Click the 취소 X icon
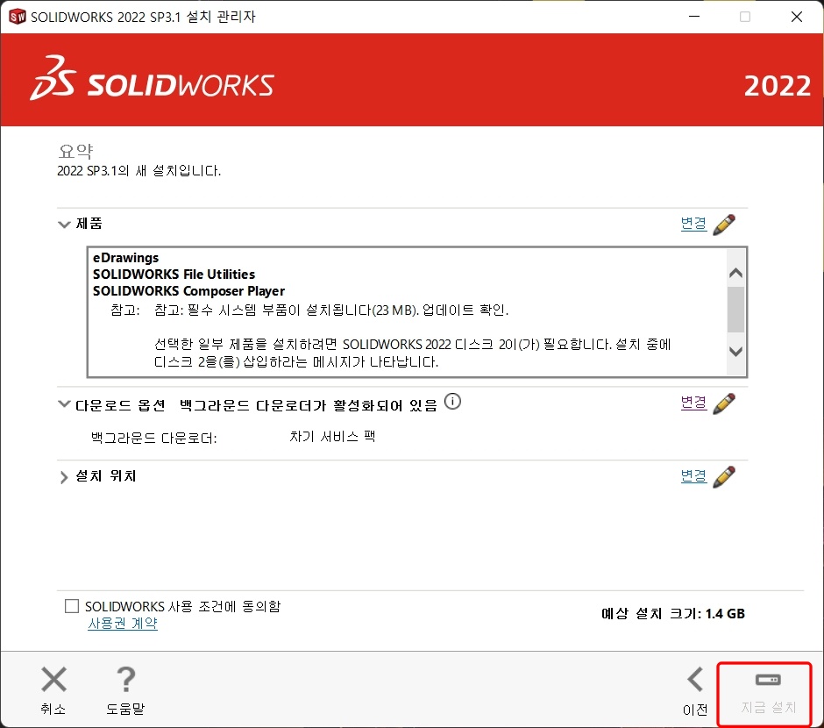This screenshot has height=728, width=824. (54, 679)
